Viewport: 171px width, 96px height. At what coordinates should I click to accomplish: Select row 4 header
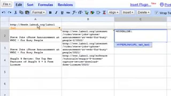(x=5, y=60)
